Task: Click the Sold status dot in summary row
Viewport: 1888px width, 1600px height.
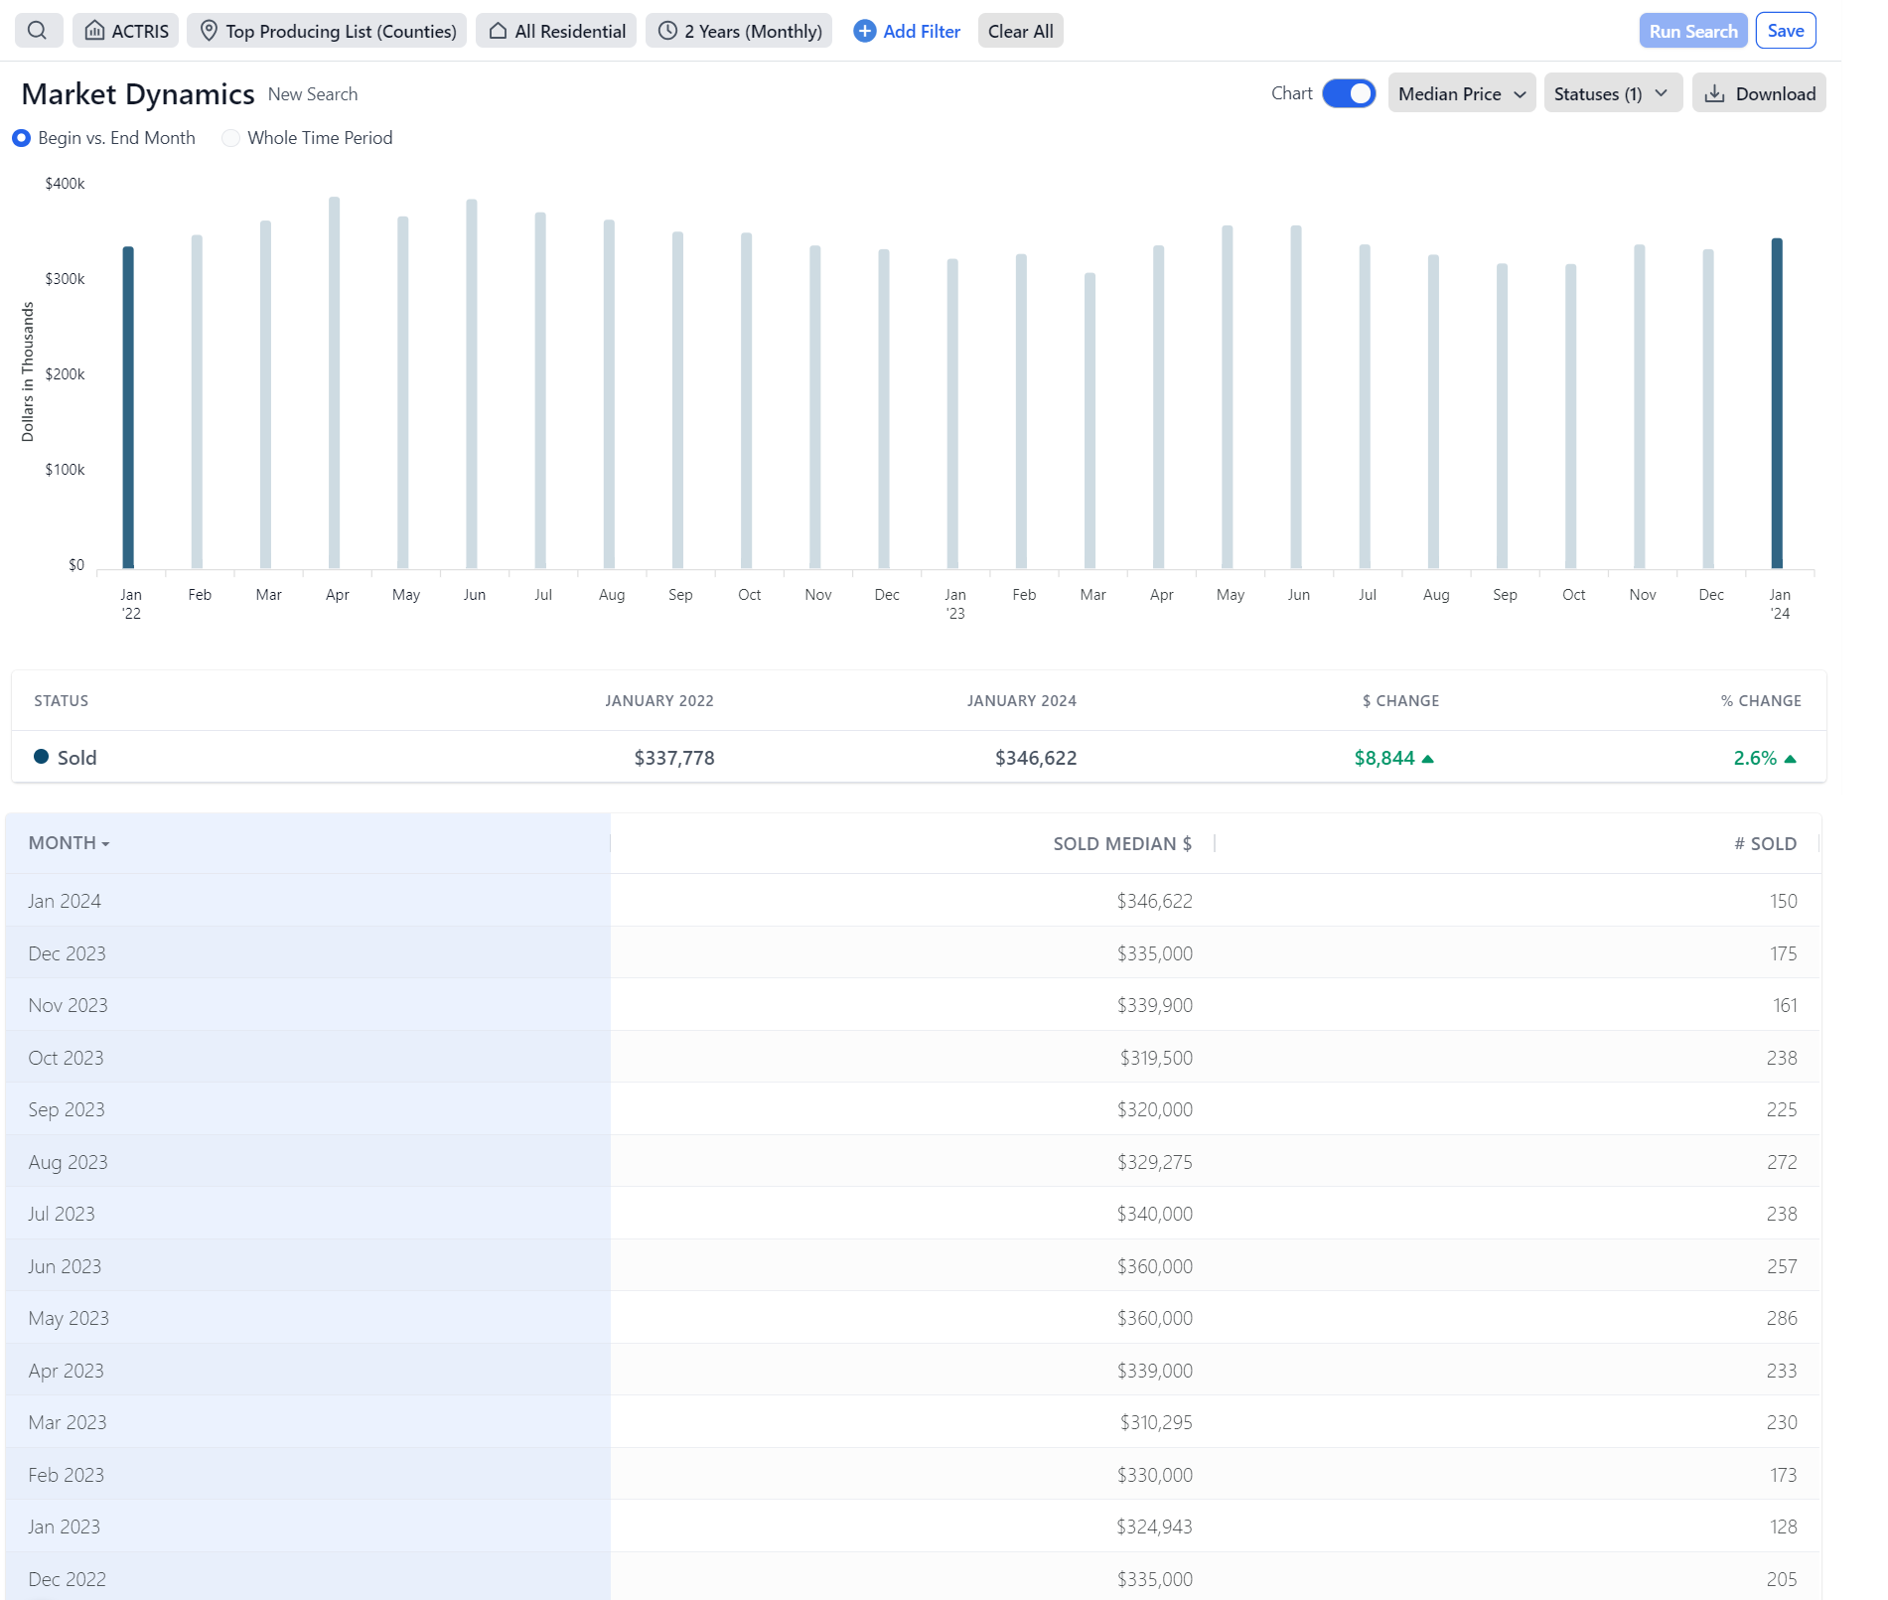Action: (42, 756)
